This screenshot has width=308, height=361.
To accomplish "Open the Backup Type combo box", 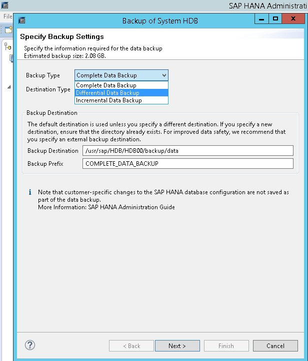I will pyautogui.click(x=121, y=75).
